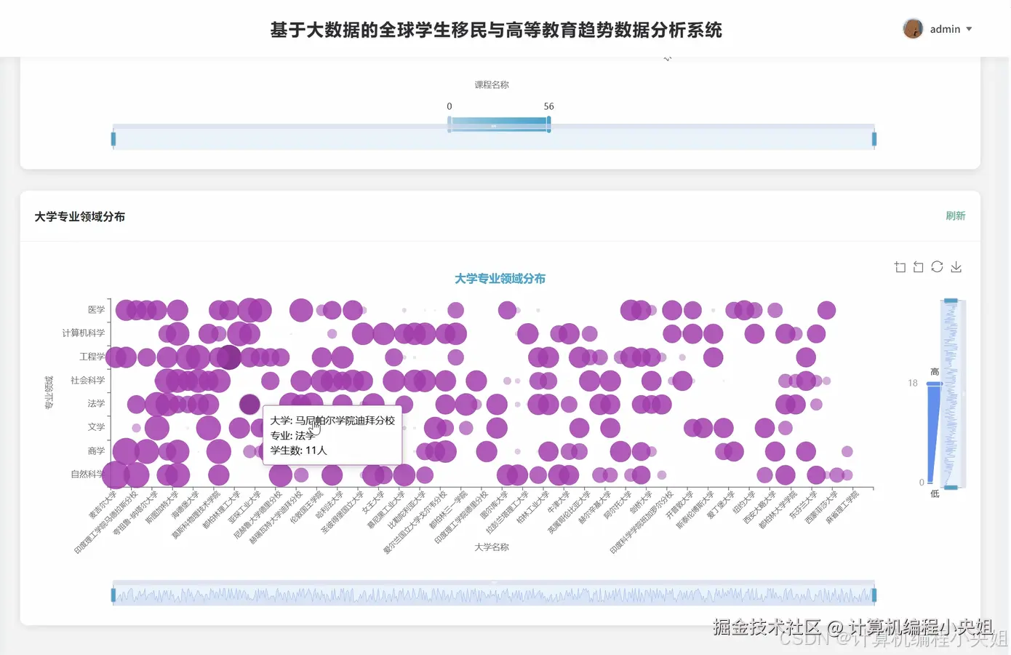Click the tooltip line 大学: 马尼帕尔学院迪拜分校
This screenshot has width=1011, height=655.
point(332,421)
